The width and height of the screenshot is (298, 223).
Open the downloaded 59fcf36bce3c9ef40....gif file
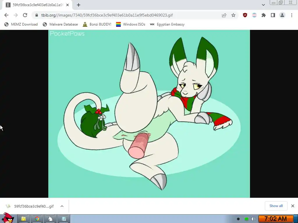30,206
